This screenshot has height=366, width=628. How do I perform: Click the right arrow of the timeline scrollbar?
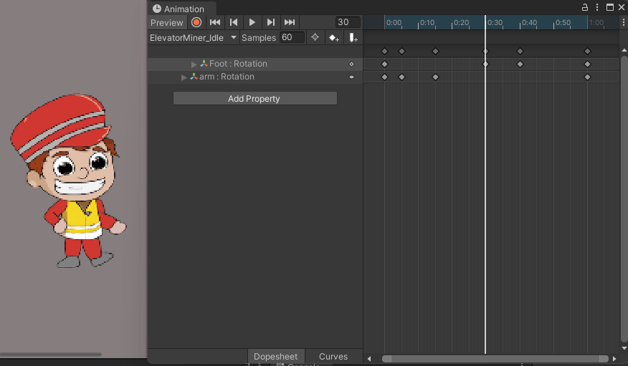pos(614,359)
